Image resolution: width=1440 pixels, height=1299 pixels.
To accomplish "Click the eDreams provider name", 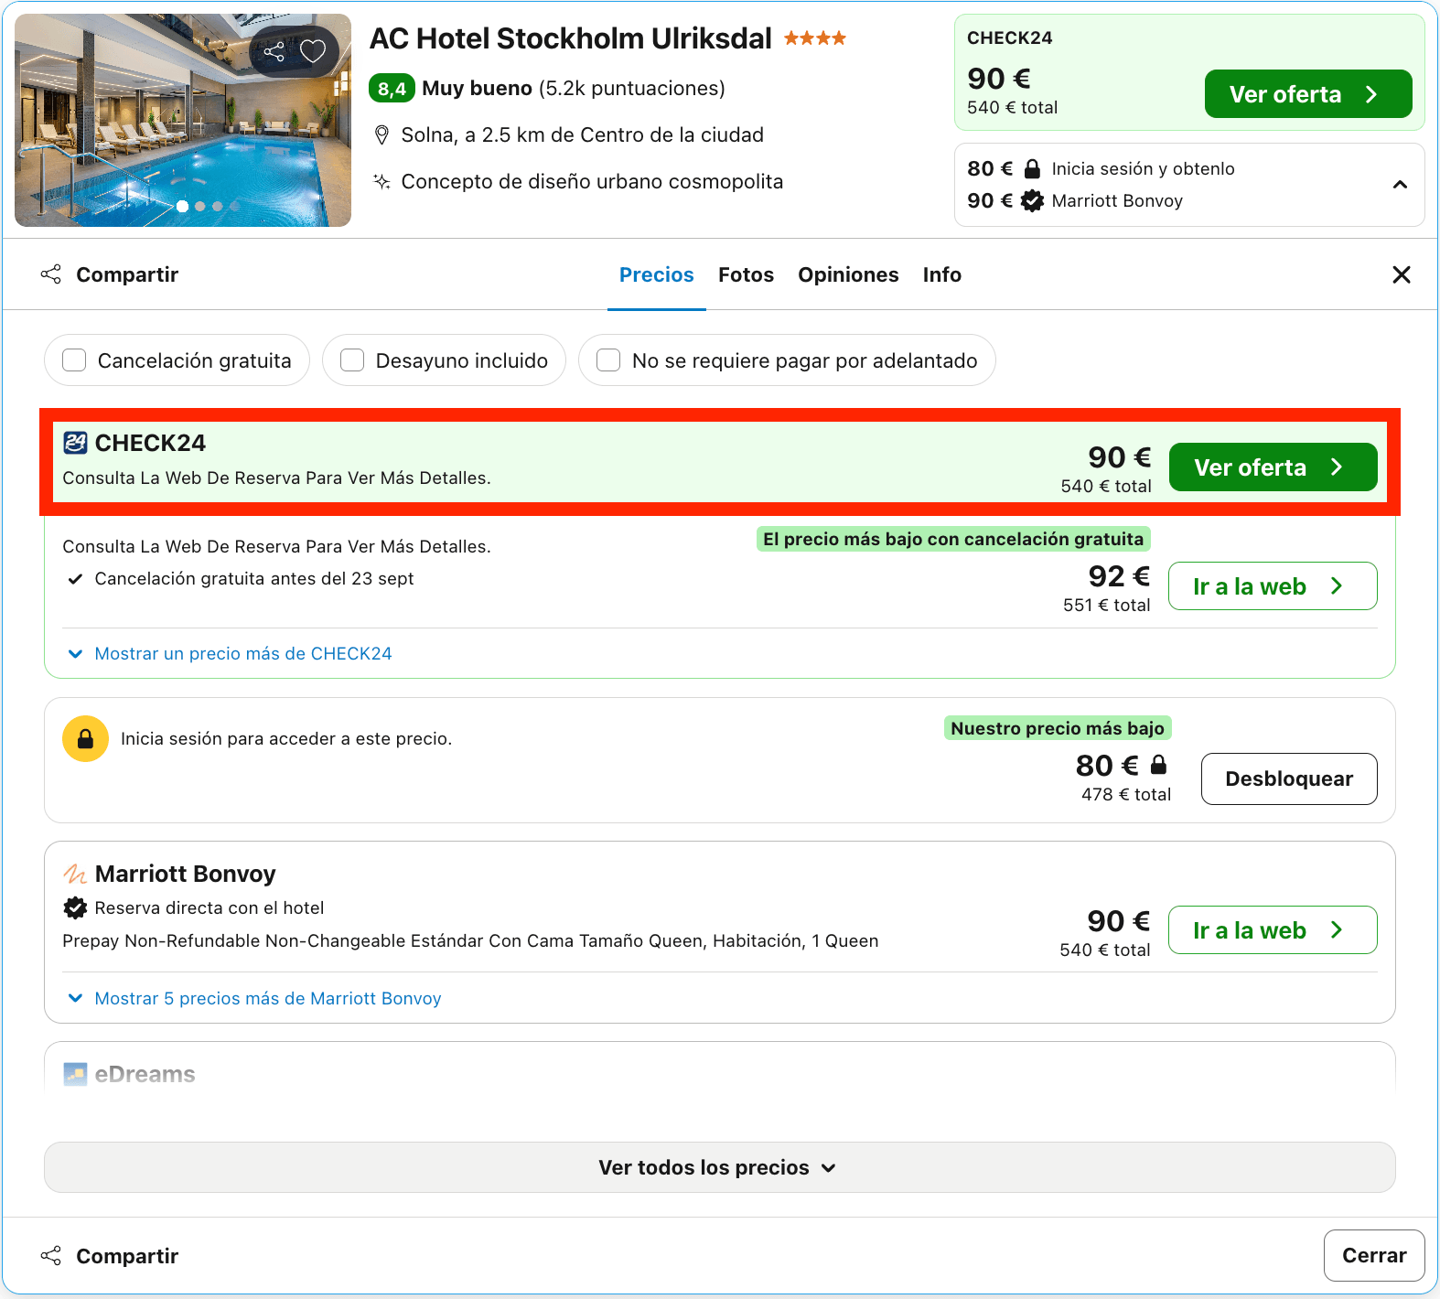I will 145,1074.
